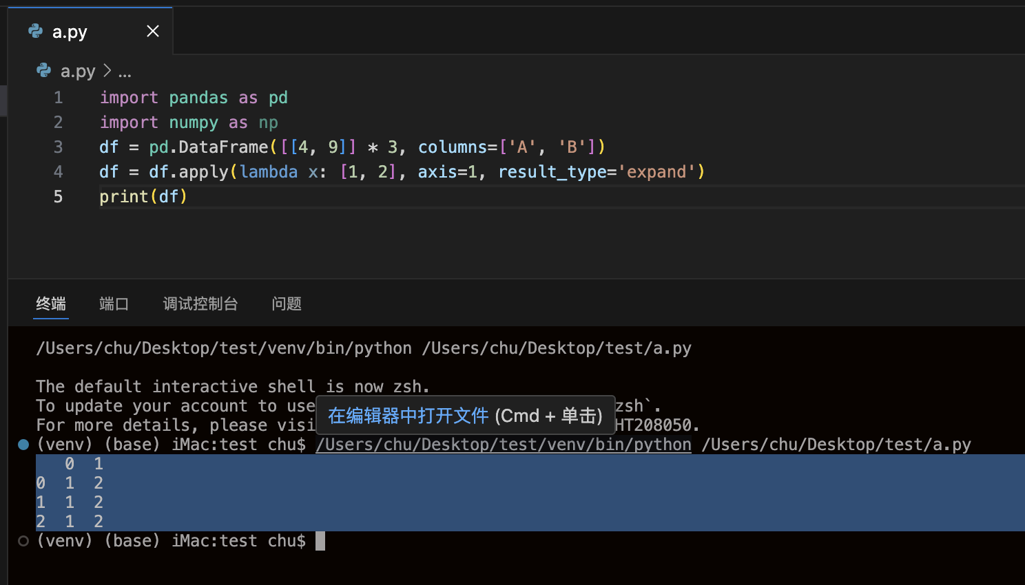Switch to the 终端 panel tab
Viewport: 1025px width, 585px height.
point(51,304)
